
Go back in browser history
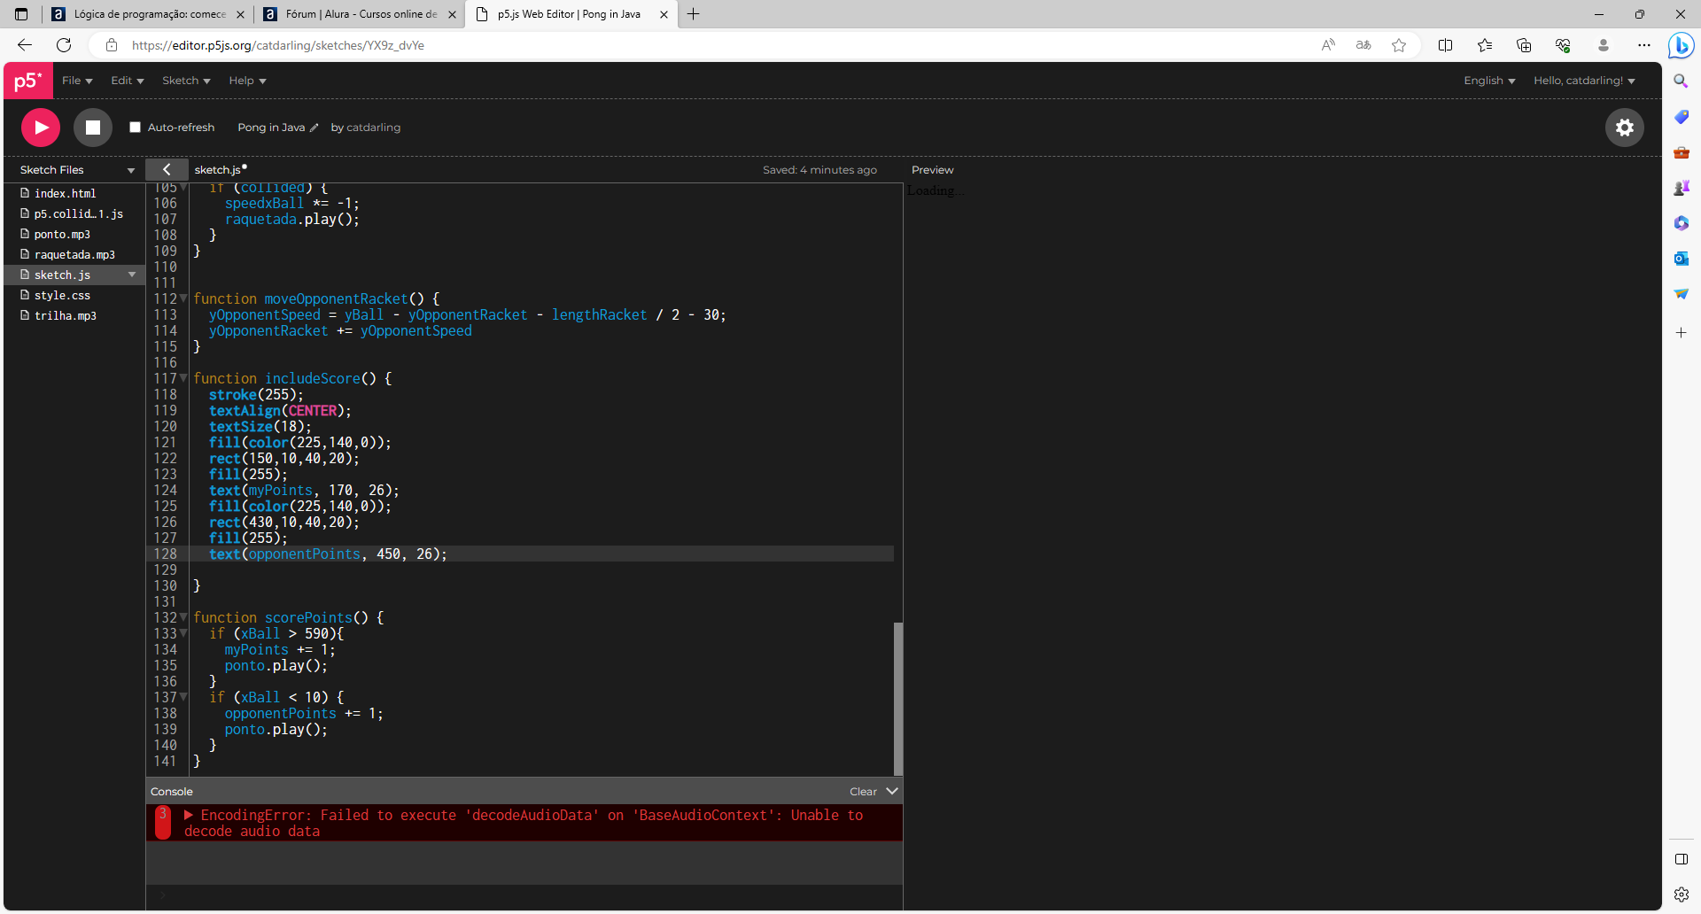[x=25, y=45]
